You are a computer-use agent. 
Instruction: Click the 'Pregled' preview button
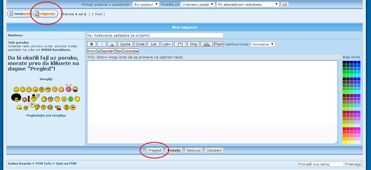155,150
